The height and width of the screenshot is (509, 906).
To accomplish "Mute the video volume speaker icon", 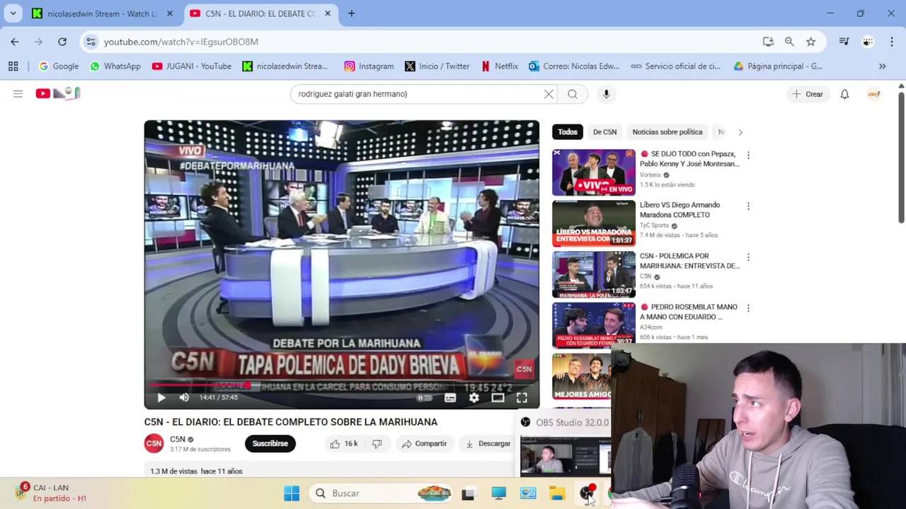I will pos(184,397).
